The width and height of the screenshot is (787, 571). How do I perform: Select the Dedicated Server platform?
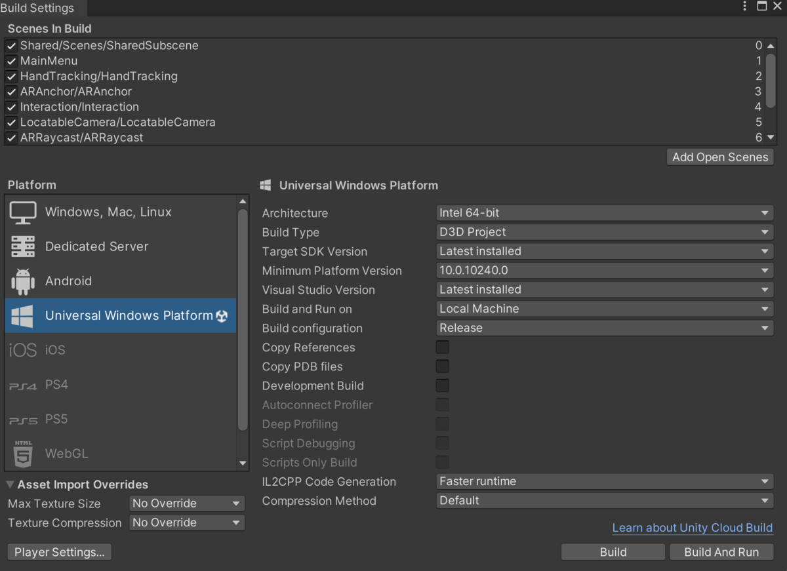click(x=121, y=246)
